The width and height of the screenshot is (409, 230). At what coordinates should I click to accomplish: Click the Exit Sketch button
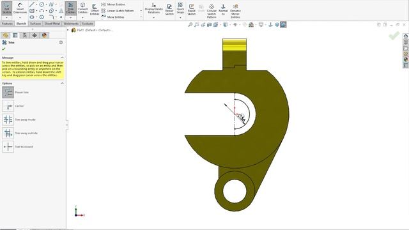coord(6,8)
